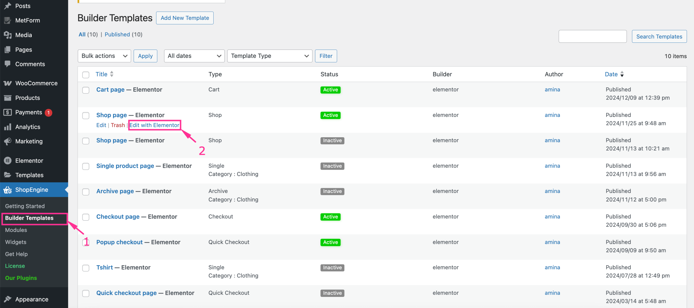
Task: Sort table by Title column
Action: 101,74
